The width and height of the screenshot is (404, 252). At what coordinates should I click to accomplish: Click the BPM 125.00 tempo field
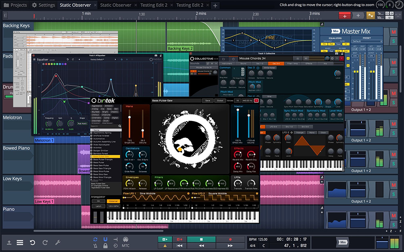258,240
